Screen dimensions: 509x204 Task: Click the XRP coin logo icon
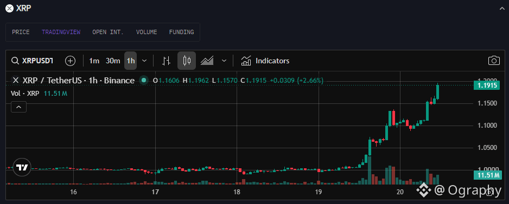click(10, 9)
